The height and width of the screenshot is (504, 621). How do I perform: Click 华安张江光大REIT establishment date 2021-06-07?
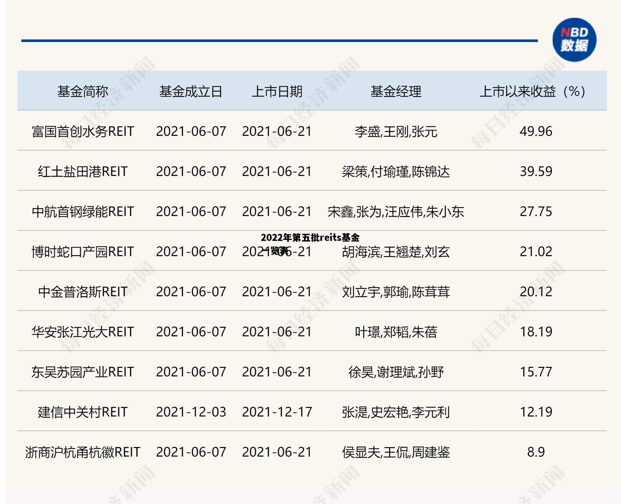pyautogui.click(x=191, y=332)
